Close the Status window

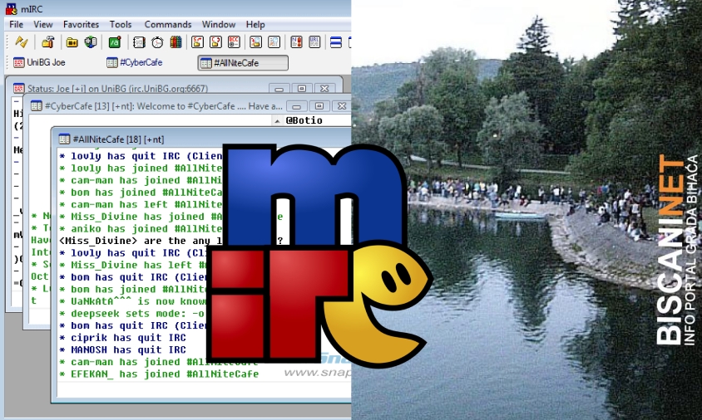324,89
